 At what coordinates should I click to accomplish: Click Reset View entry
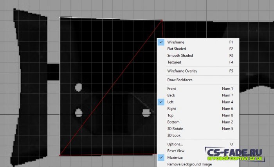198,151
